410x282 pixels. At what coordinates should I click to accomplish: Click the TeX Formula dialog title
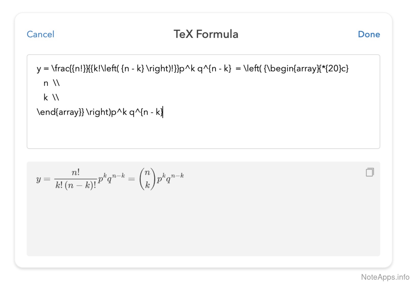[206, 34]
